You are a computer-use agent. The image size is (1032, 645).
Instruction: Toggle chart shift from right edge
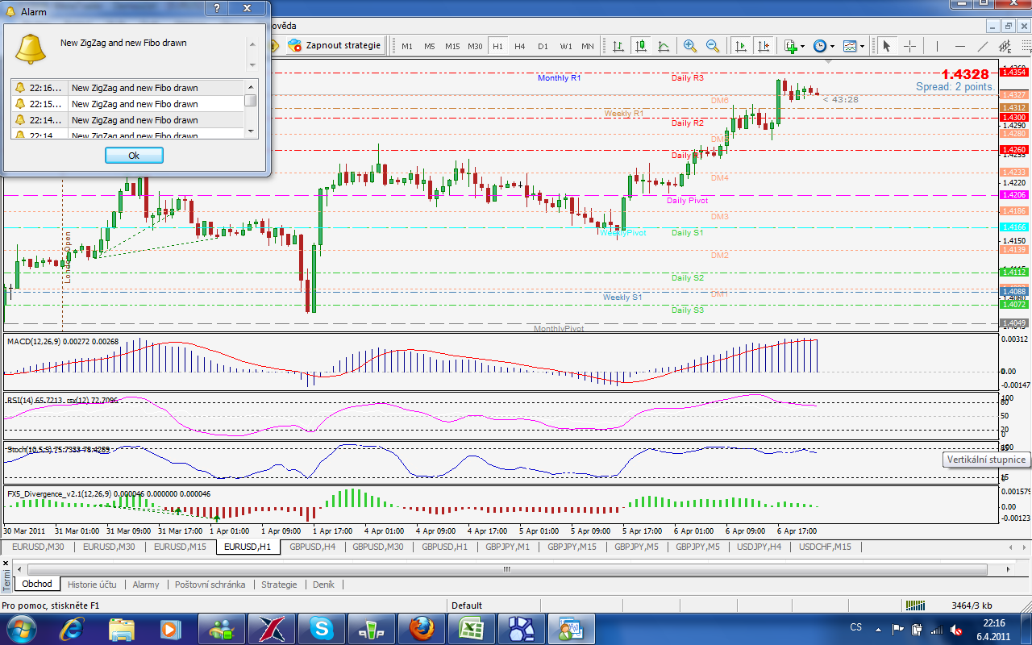click(x=764, y=46)
